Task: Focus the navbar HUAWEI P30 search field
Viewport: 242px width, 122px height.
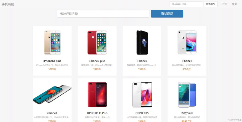Action: point(186,4)
